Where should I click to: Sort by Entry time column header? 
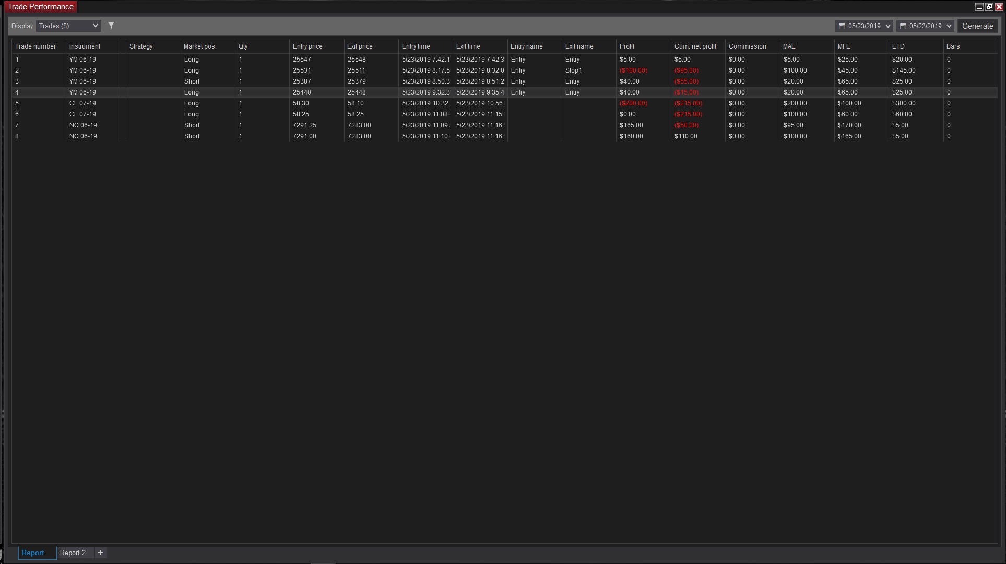pyautogui.click(x=425, y=46)
